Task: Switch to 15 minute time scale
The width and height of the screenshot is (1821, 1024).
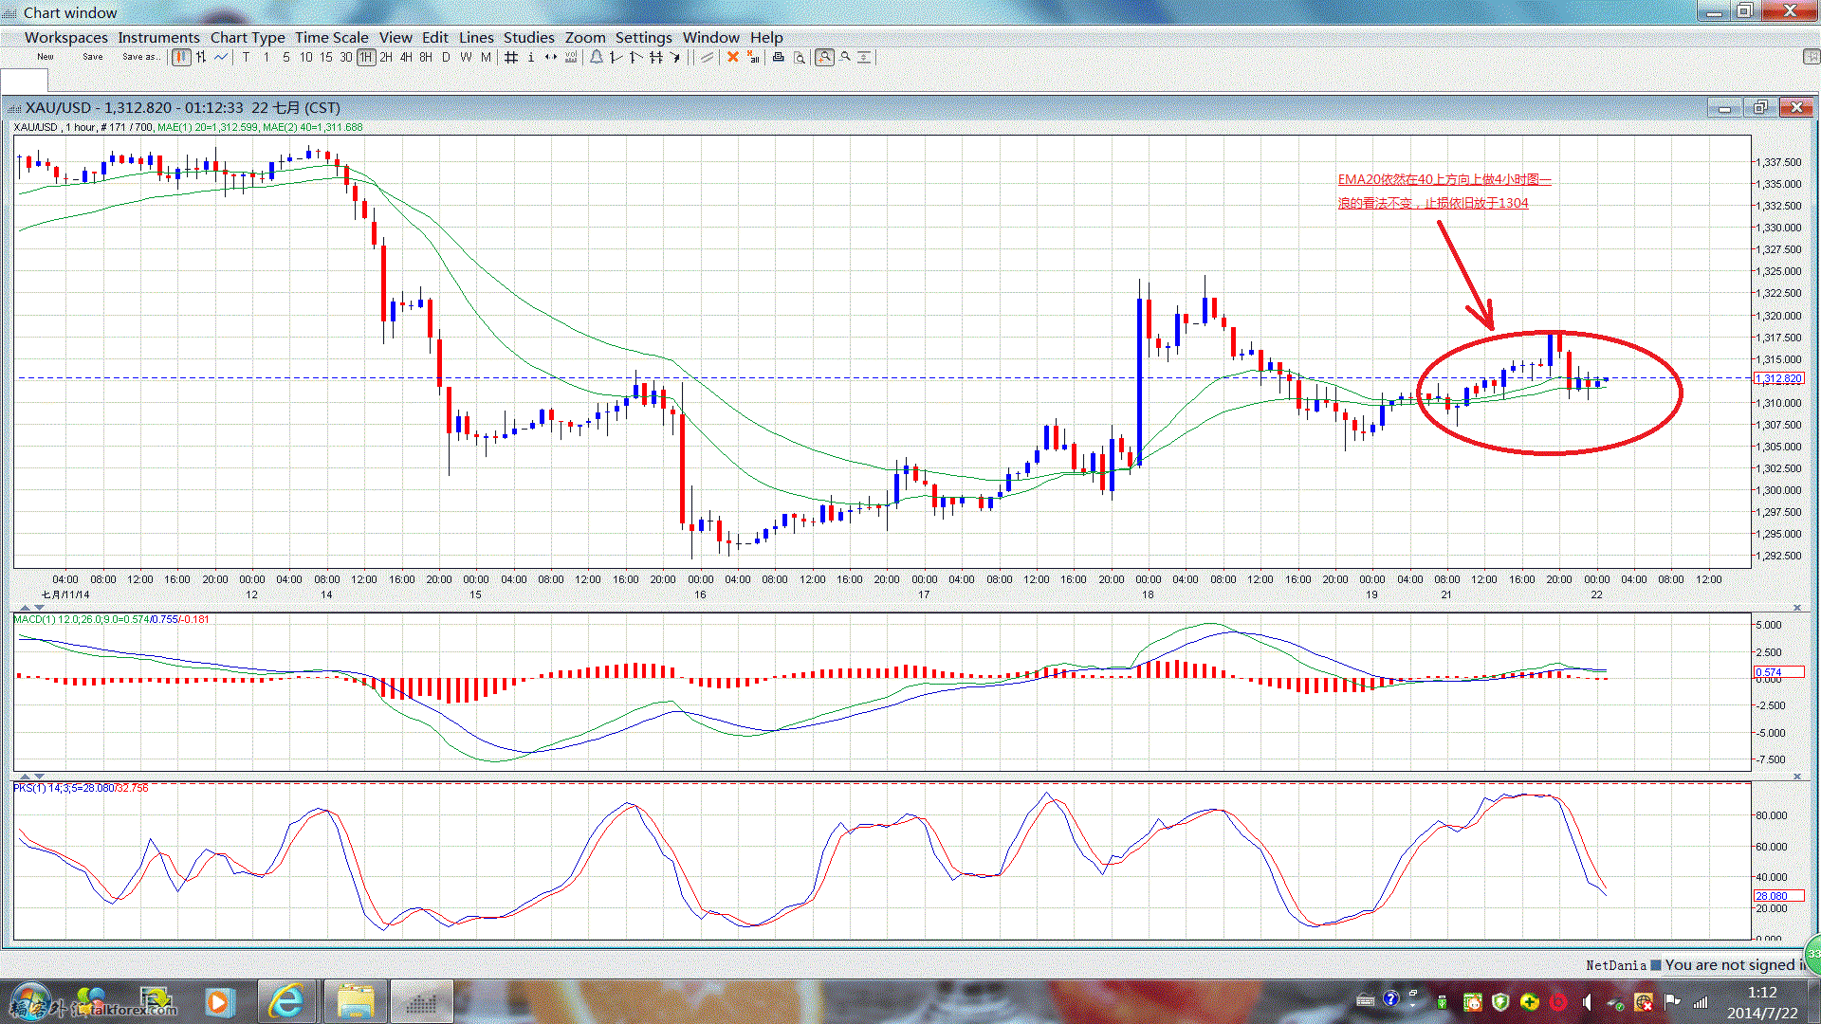Action: (326, 57)
